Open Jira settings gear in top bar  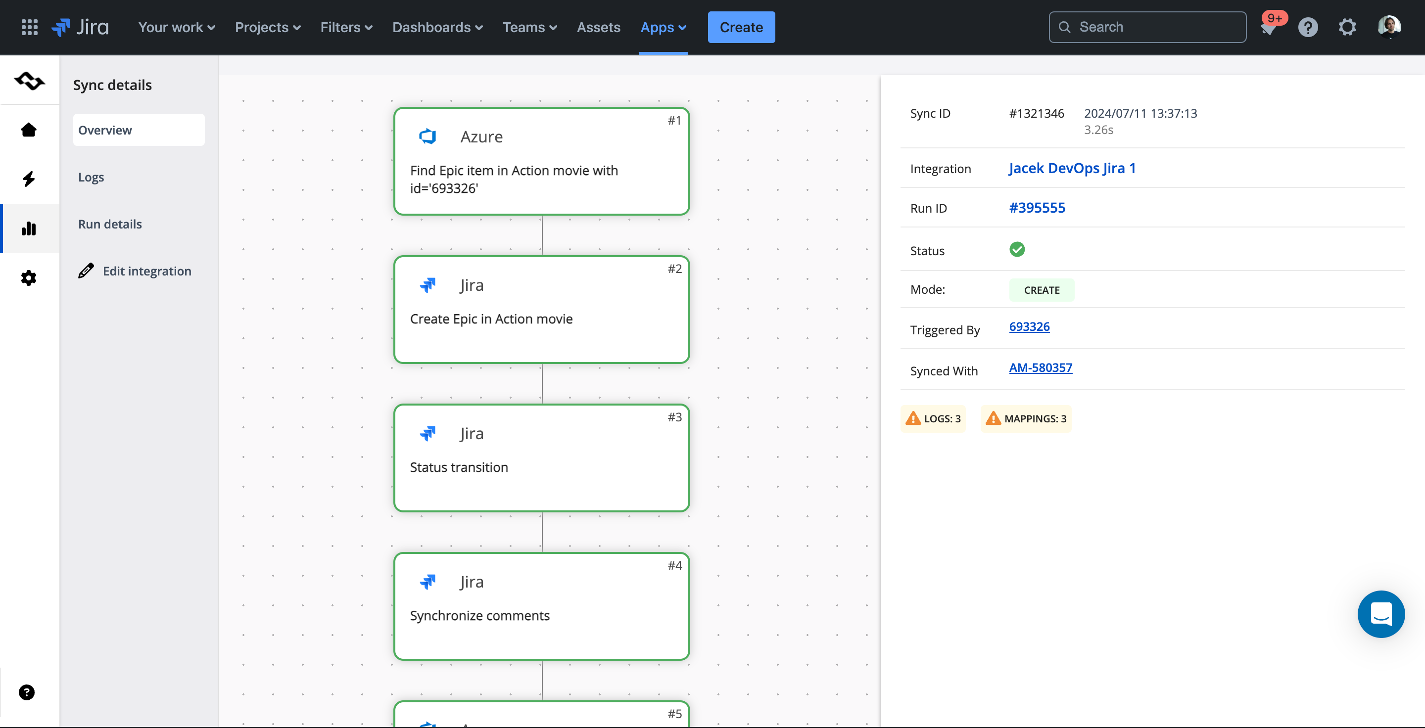[1347, 27]
